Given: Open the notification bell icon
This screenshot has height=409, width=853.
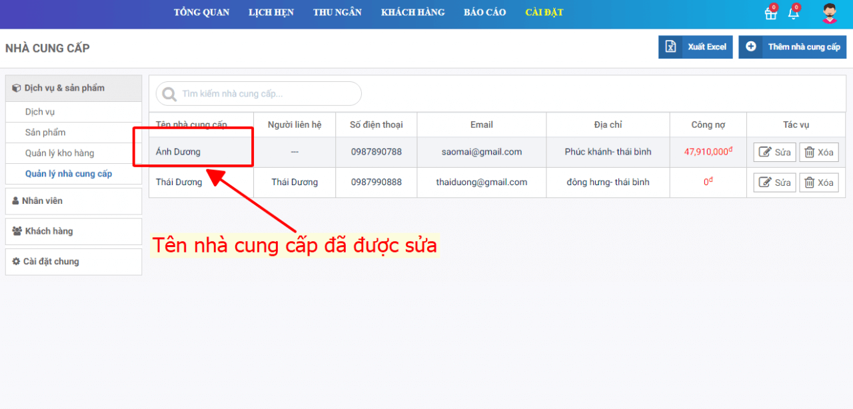Looking at the screenshot, I should [x=793, y=13].
